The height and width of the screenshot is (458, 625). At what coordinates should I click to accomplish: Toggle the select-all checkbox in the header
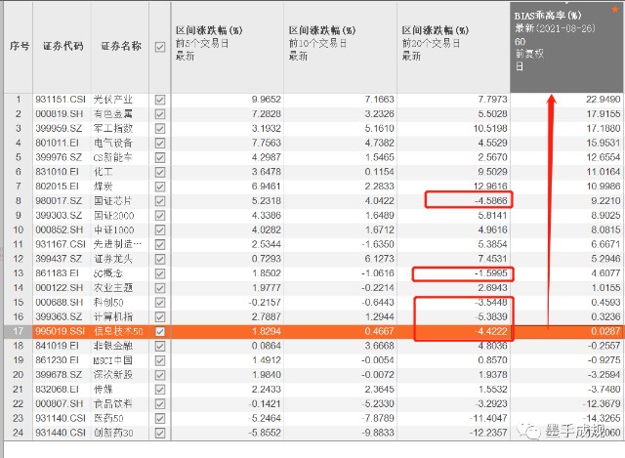tap(160, 47)
